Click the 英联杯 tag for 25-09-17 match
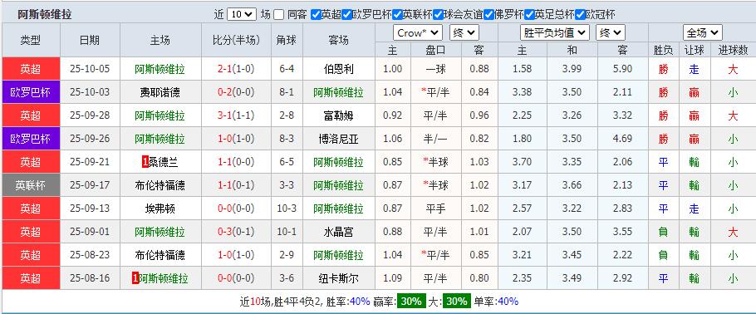756x314 pixels. coord(31,185)
